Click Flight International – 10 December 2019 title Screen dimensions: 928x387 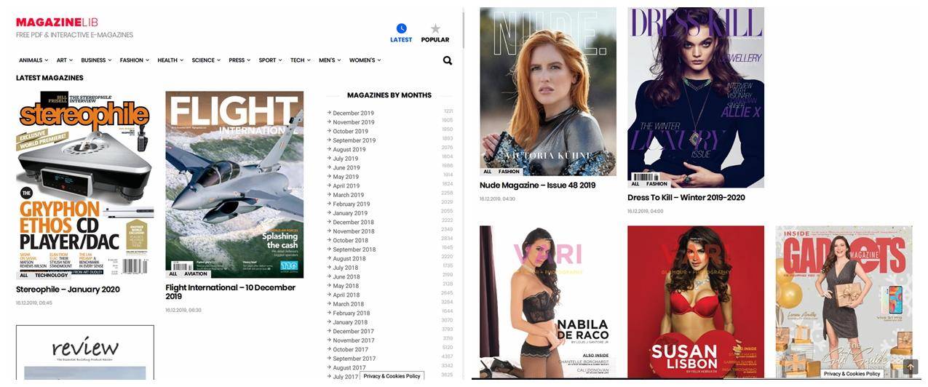(230, 292)
